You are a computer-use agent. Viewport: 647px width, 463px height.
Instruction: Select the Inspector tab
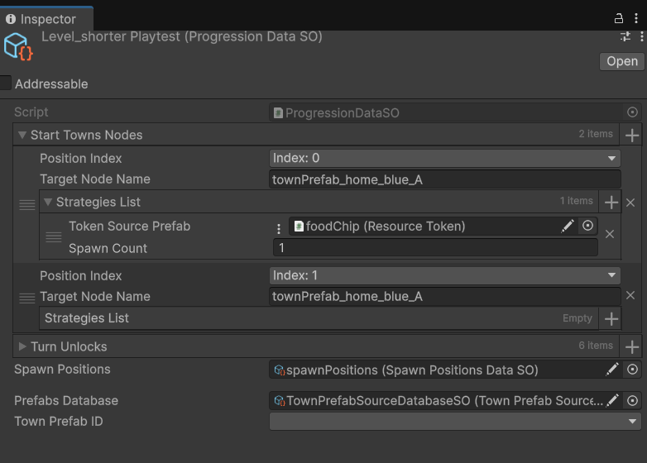[46, 19]
